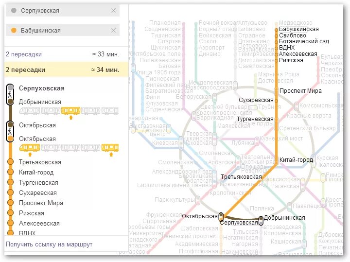Click ВДНХ station on the orange line
The image size is (350, 262).
287,48
